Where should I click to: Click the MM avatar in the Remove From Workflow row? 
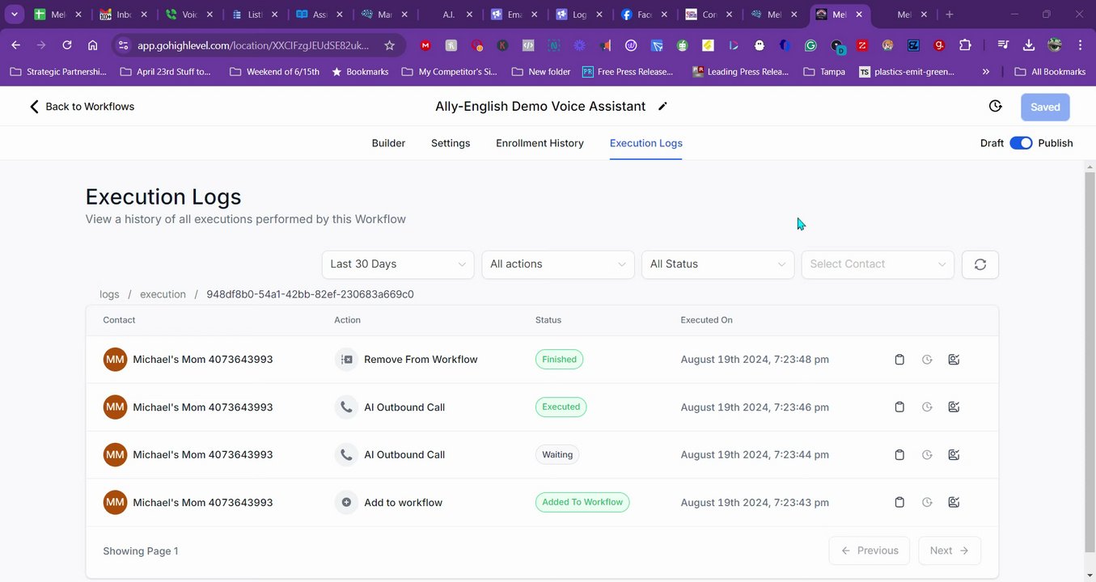click(116, 360)
